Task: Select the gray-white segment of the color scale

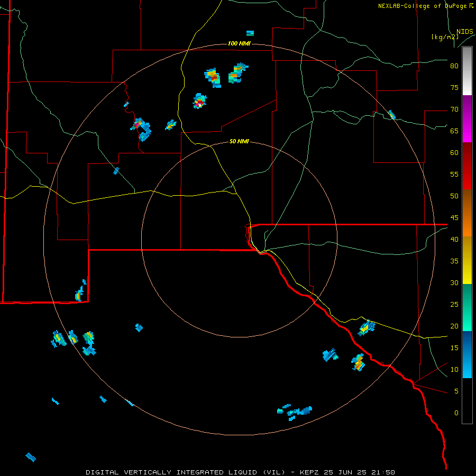Action: pyautogui.click(x=467, y=71)
